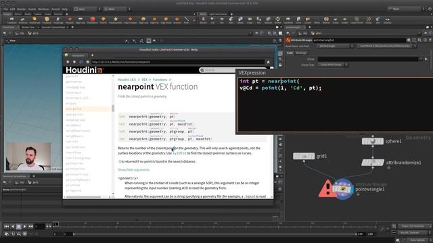Select the PolySplit shelf tool

pos(70,20)
